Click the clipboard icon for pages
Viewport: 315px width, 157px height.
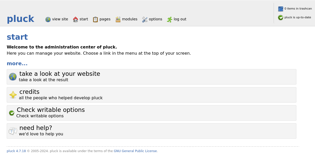(x=95, y=19)
